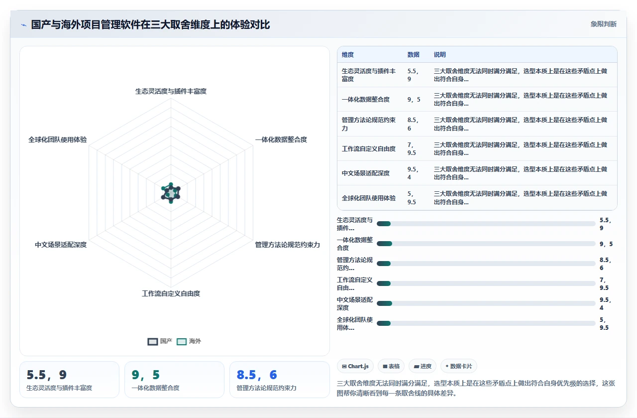Click the progress bar for 一体化数据整合度

tap(486, 244)
